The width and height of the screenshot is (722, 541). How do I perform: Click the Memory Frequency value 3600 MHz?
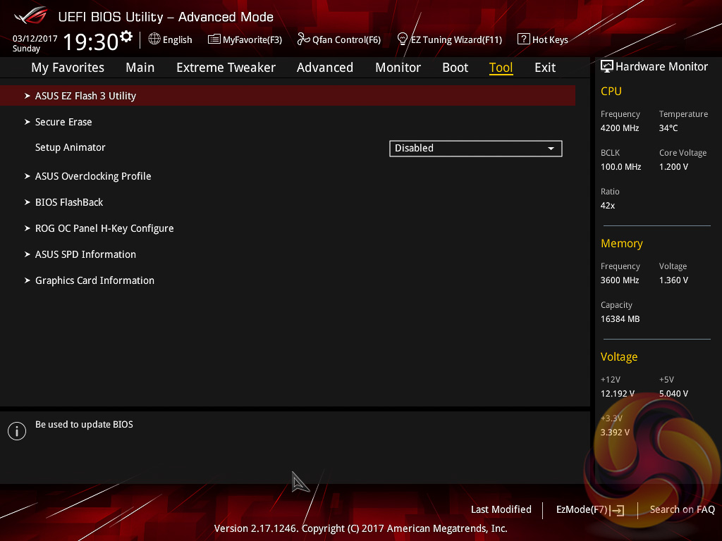coord(620,280)
